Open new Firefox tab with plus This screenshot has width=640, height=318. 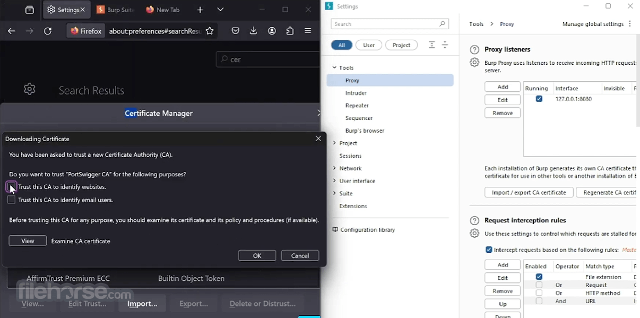[200, 10]
